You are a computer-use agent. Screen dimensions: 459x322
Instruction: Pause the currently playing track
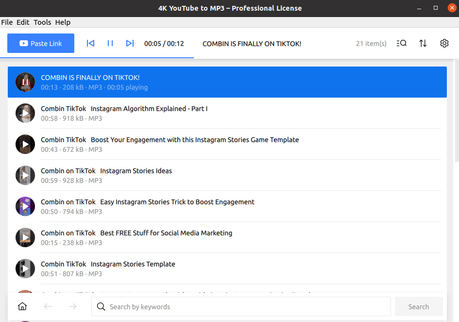110,43
